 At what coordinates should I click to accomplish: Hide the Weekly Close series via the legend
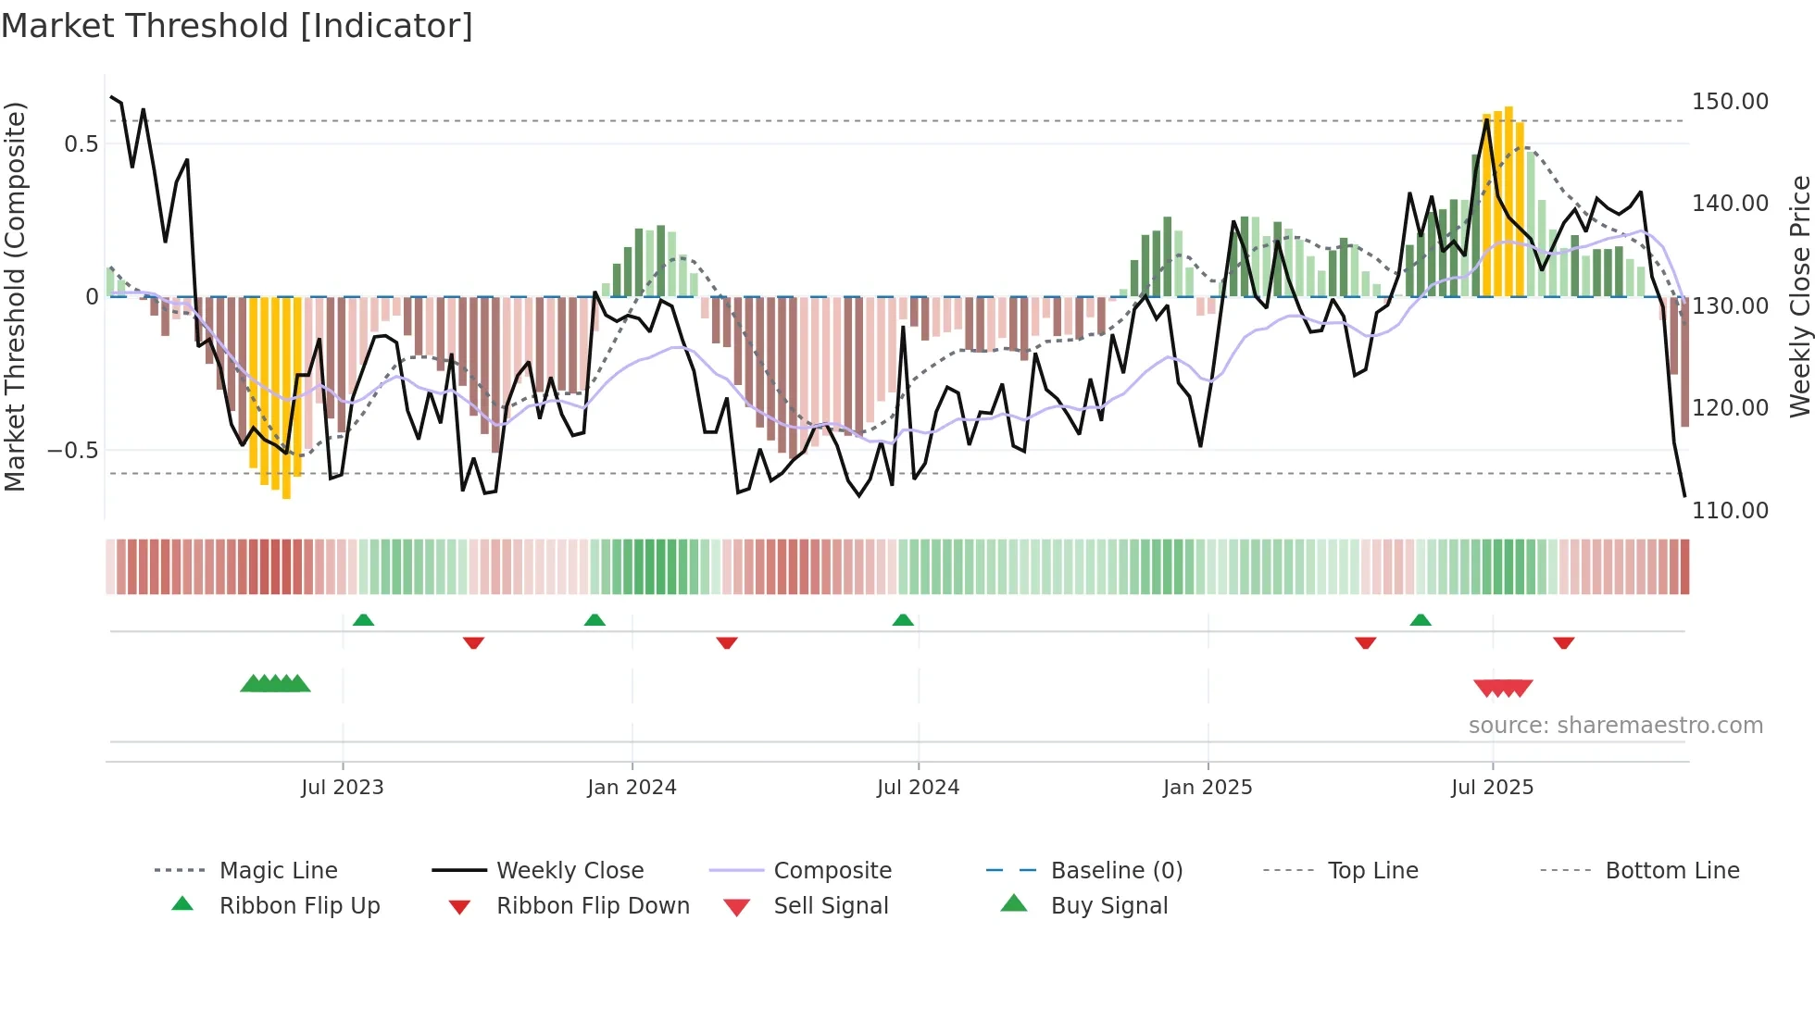pyautogui.click(x=570, y=870)
